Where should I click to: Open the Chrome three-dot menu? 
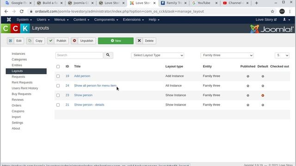tap(290, 12)
